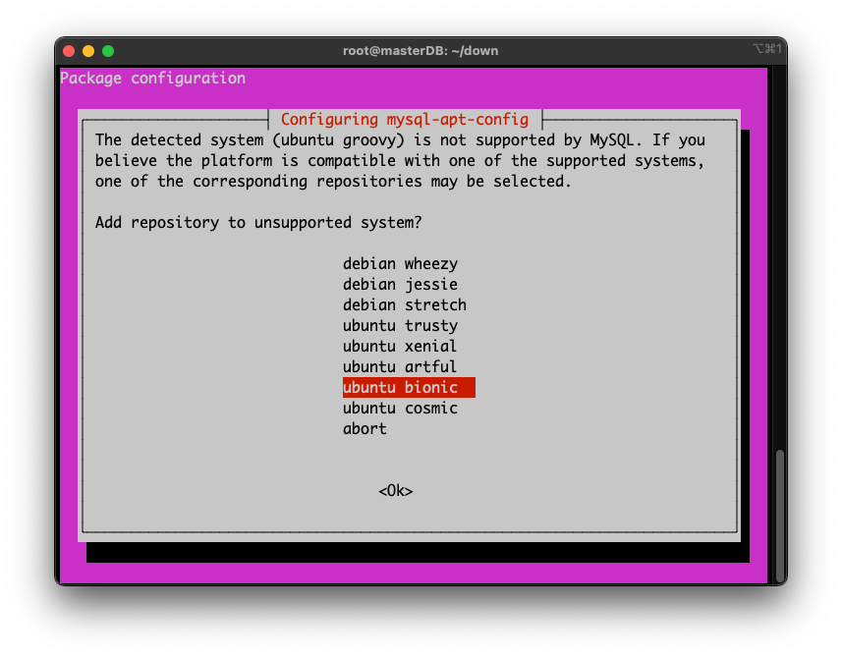Confirm with the <Ok> button
The image size is (842, 658).
396,490
